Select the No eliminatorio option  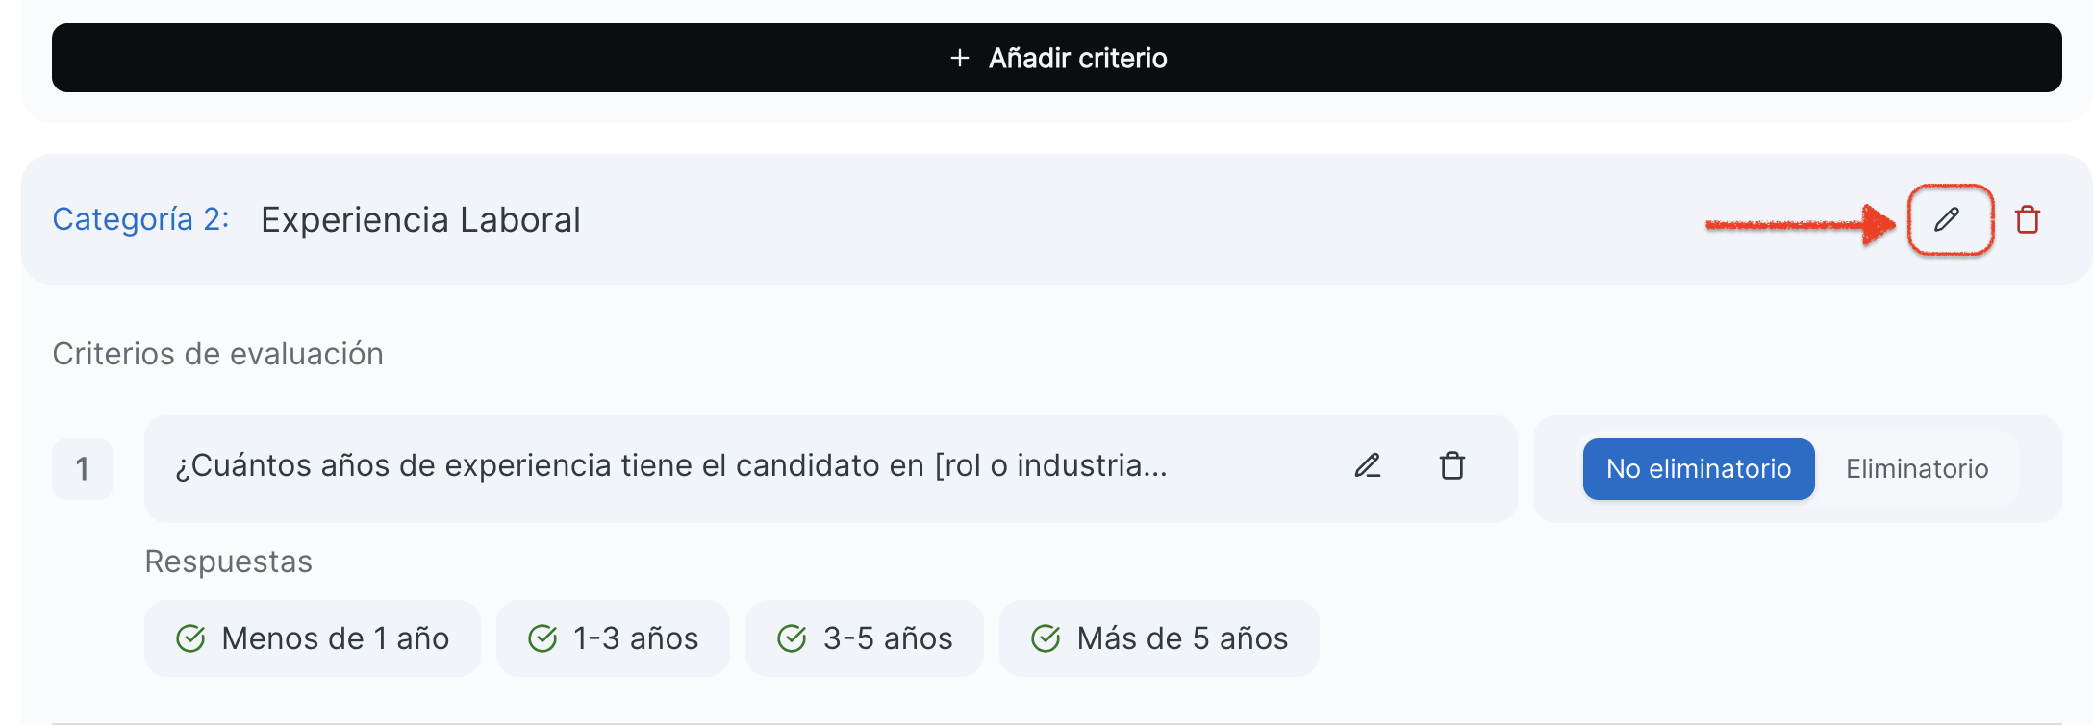(1698, 469)
